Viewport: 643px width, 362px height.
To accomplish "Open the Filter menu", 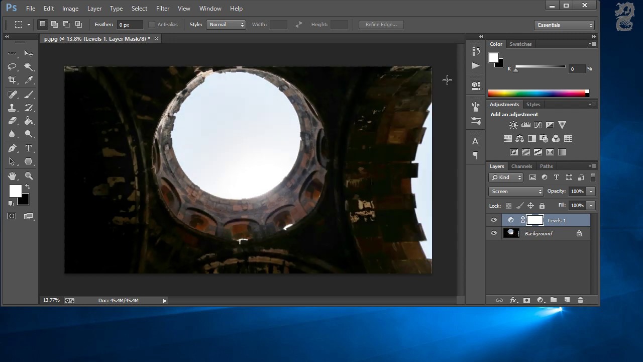I will (163, 9).
